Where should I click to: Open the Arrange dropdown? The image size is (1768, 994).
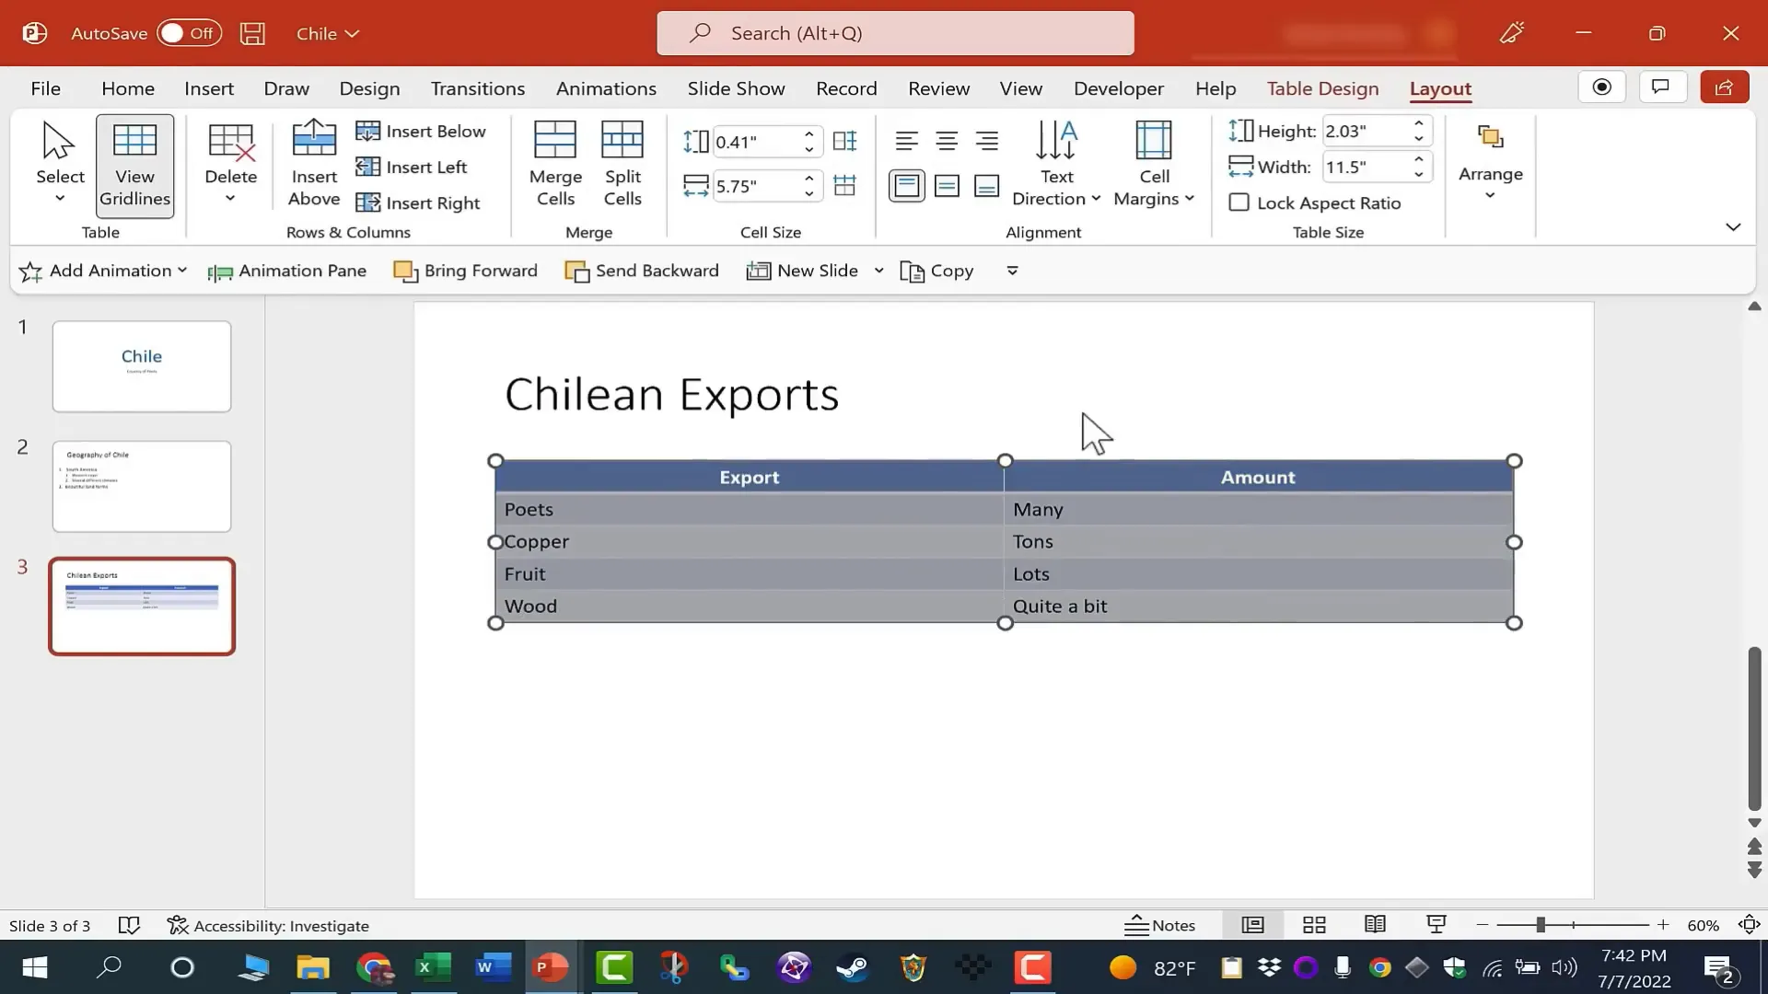1490,162
